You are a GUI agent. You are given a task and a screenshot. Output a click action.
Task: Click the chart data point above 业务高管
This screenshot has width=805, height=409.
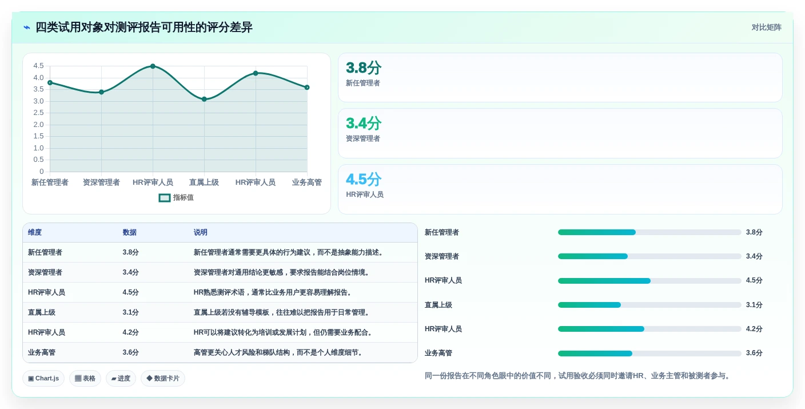point(307,88)
